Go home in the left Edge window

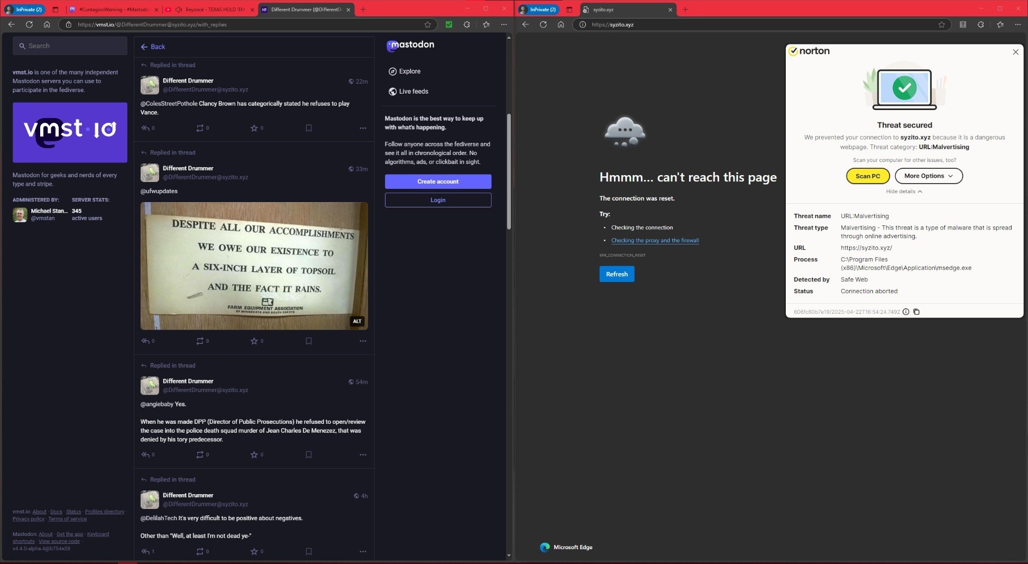click(47, 24)
